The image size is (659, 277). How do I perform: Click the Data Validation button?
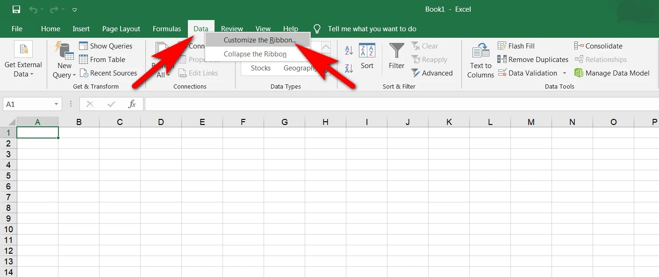[528, 73]
